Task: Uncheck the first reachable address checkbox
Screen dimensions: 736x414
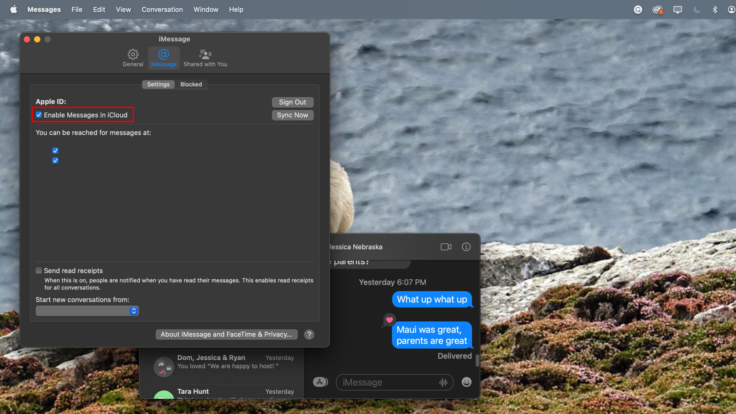Action: point(55,151)
